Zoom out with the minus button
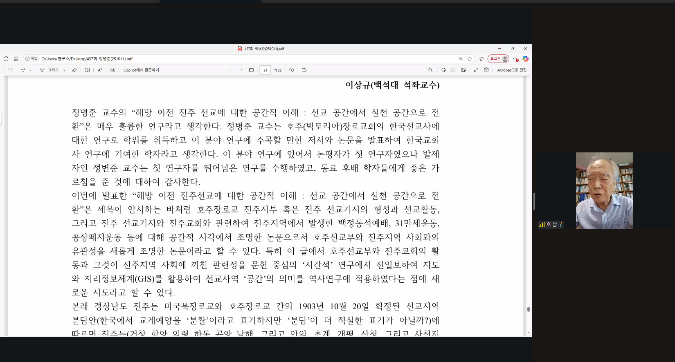Viewport: 675px width, 362px height. point(231,70)
